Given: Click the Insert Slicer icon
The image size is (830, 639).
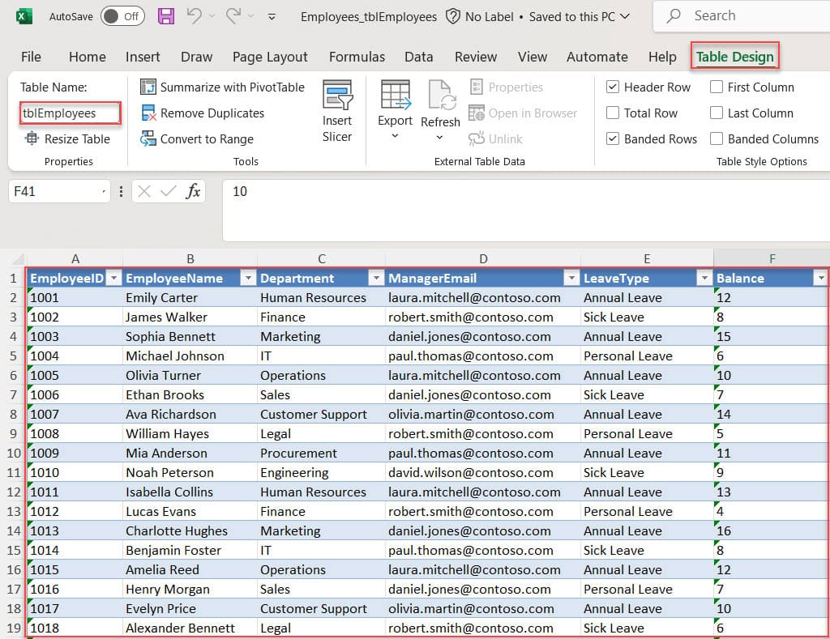Looking at the screenshot, I should click(x=337, y=96).
